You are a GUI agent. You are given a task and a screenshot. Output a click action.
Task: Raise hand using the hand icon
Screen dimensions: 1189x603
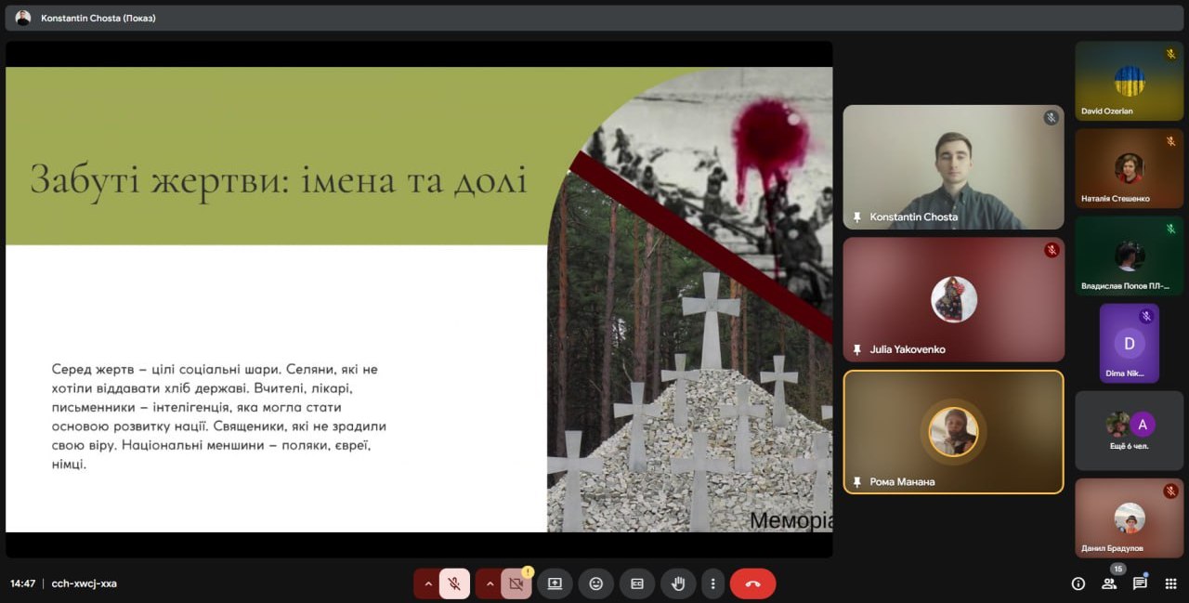click(678, 583)
